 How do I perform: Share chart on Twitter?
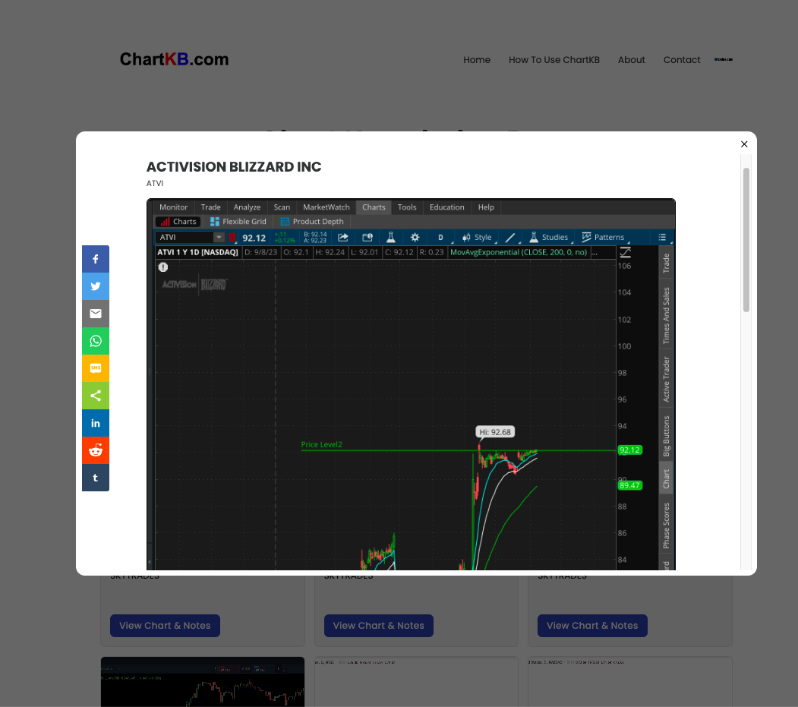tap(95, 286)
